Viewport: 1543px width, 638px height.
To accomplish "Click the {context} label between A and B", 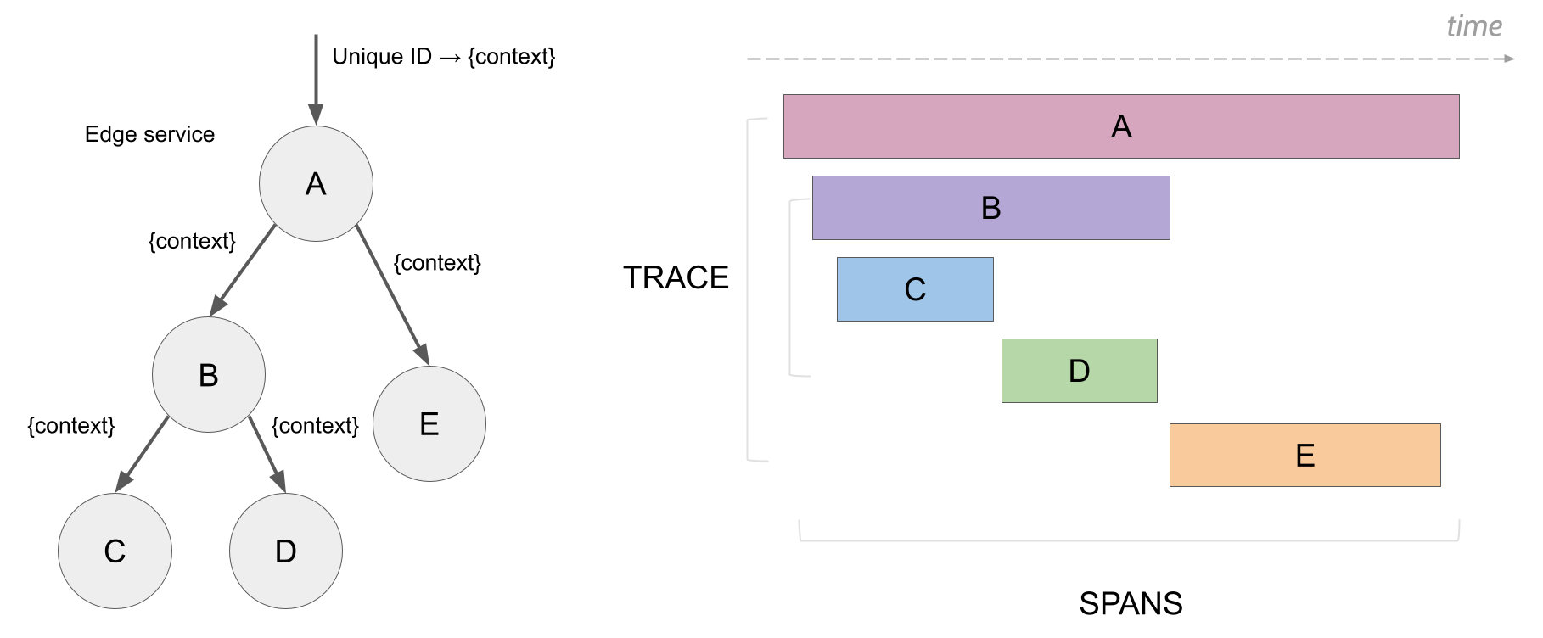I will (x=192, y=241).
